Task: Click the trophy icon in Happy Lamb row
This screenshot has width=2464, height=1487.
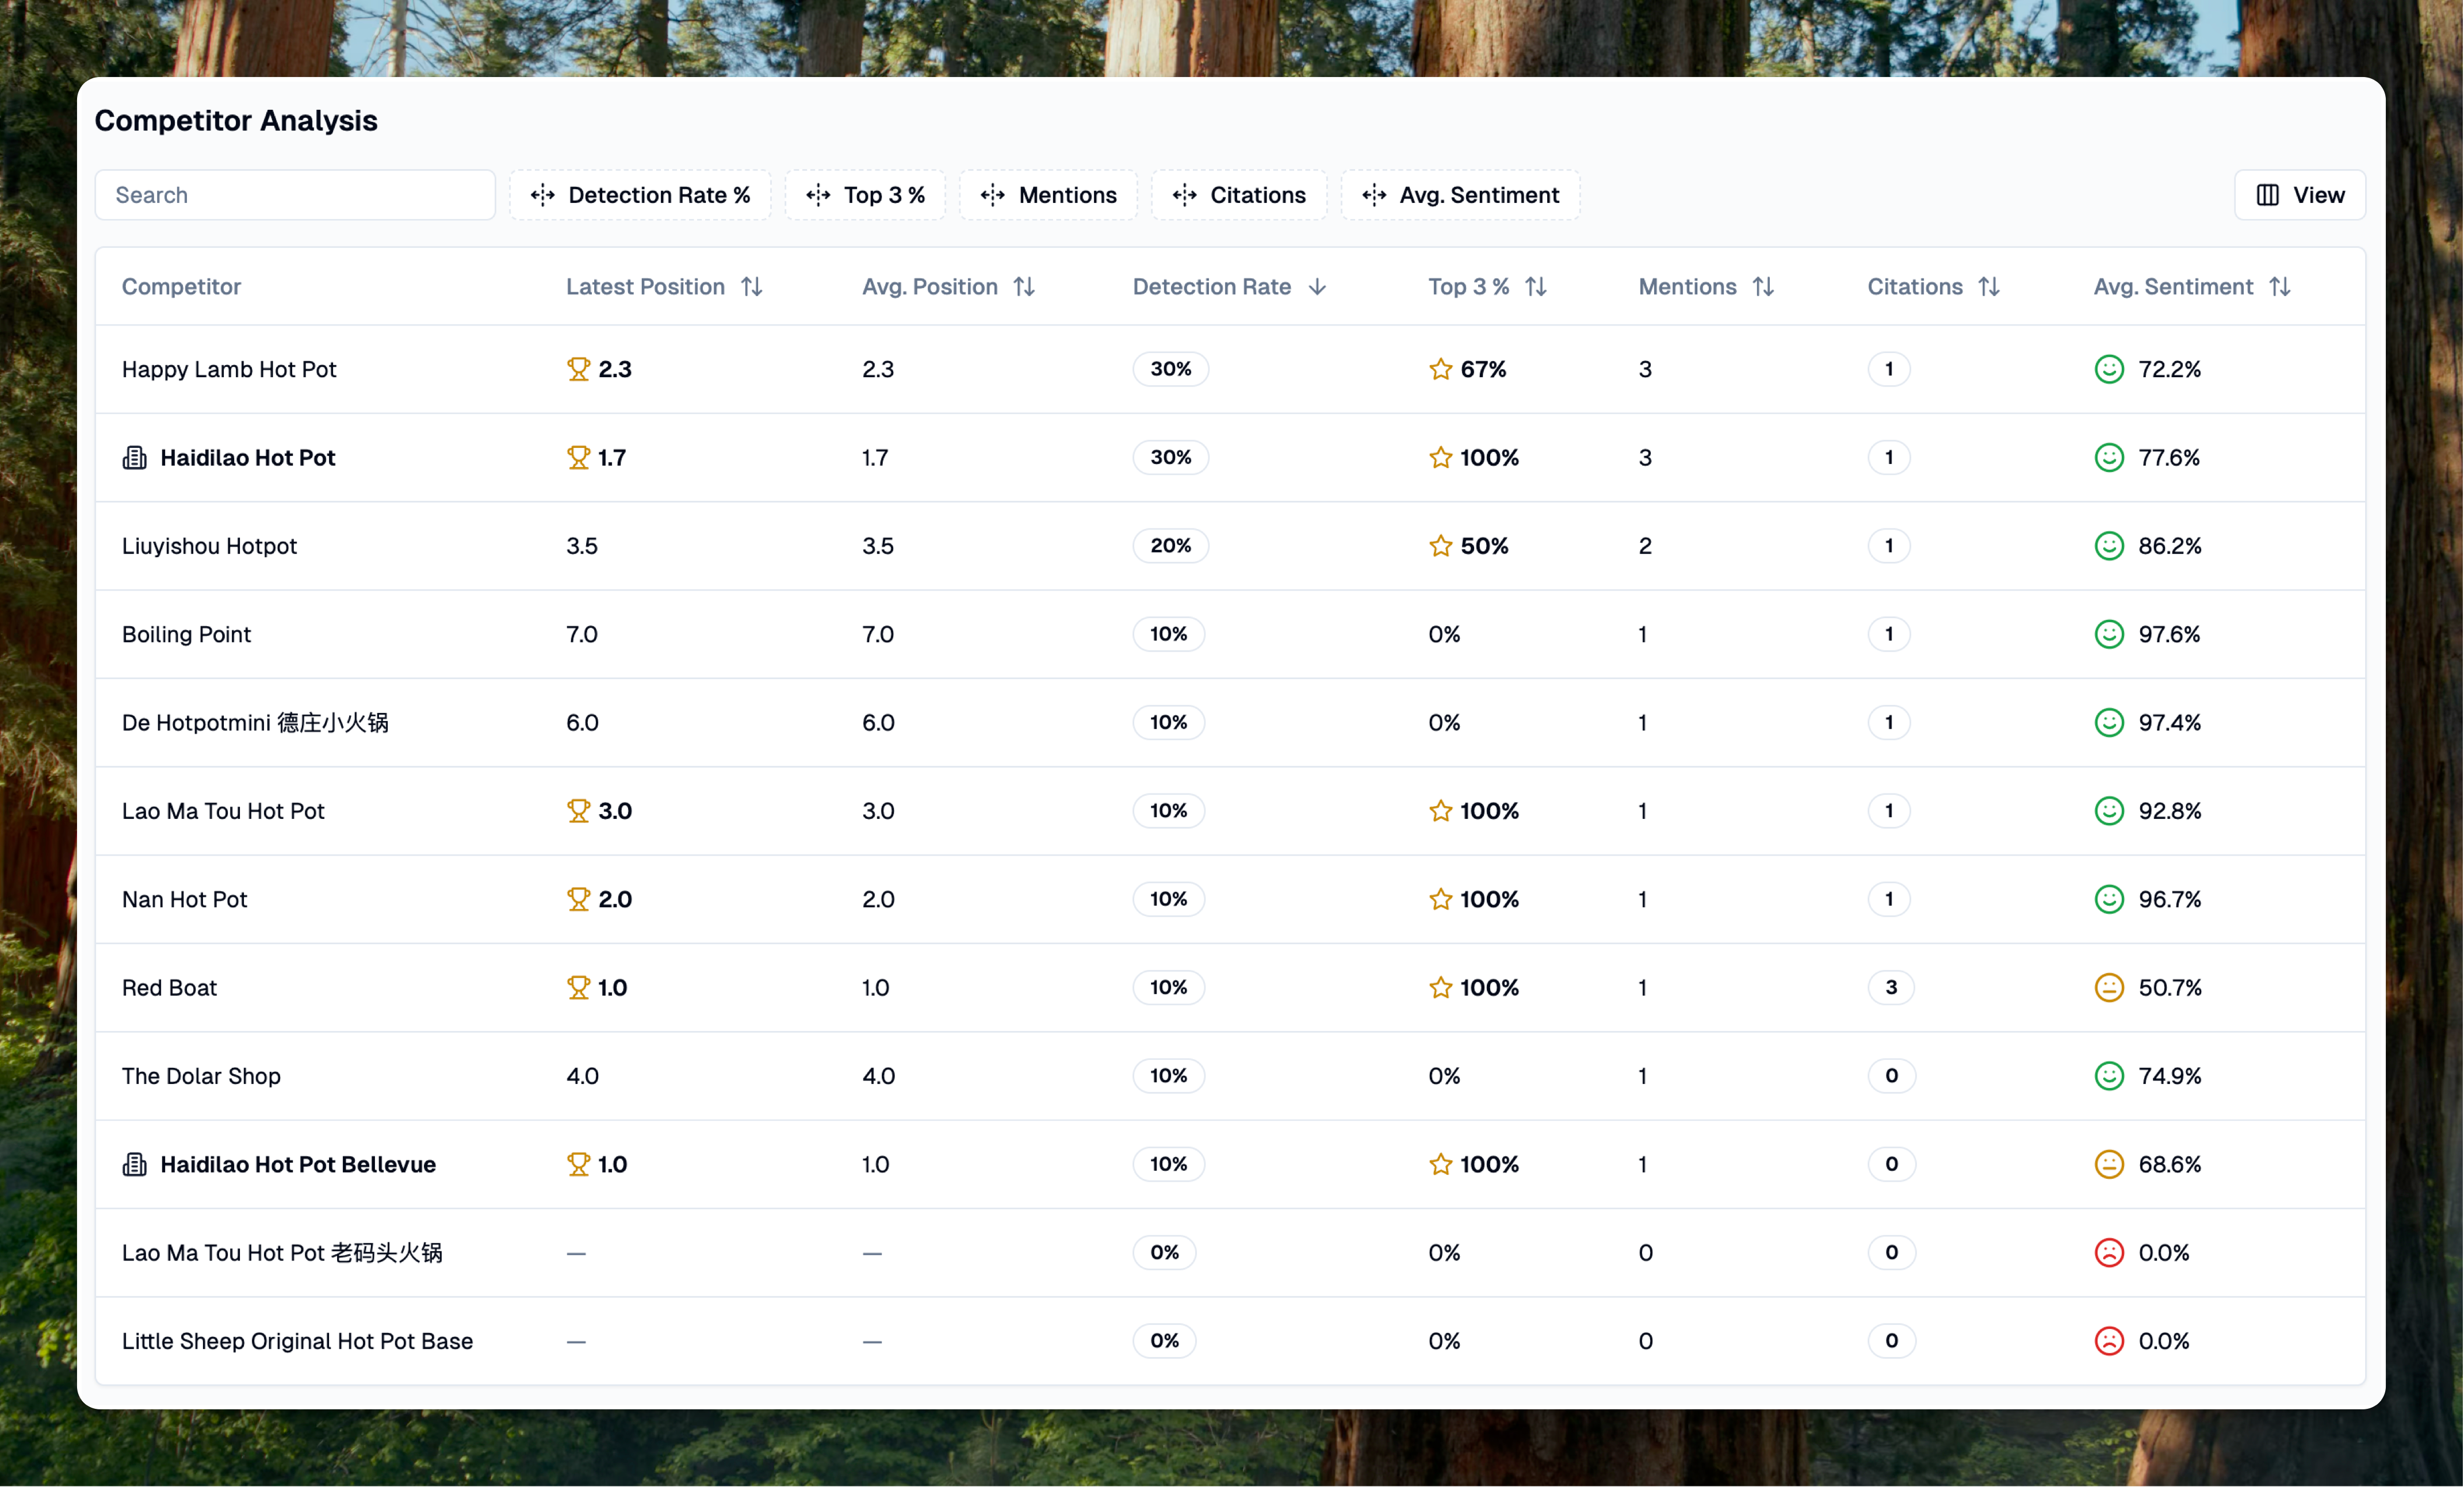Action: (578, 369)
